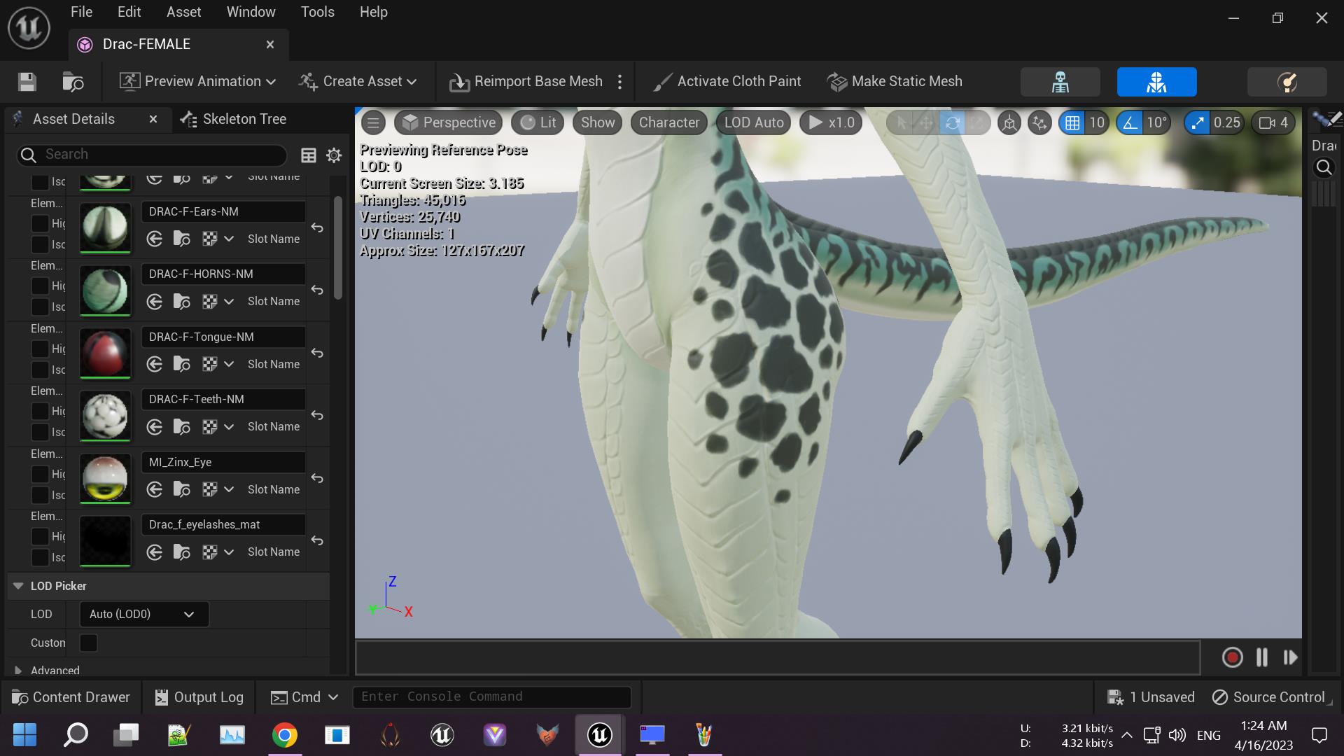Click the coordinate space globe icon
1344x756 pixels.
(x=1009, y=123)
